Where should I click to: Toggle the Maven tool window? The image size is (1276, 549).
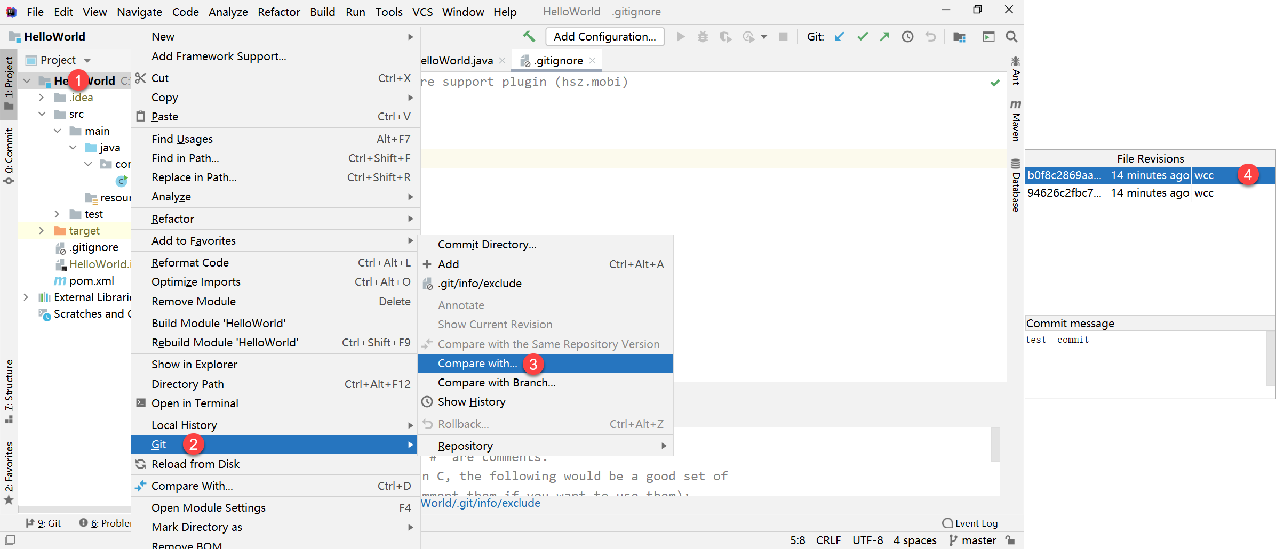coord(1016,120)
